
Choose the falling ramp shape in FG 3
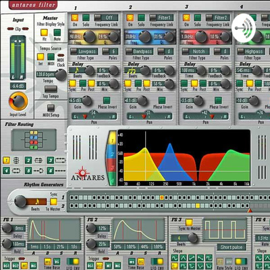pos(200,258)
